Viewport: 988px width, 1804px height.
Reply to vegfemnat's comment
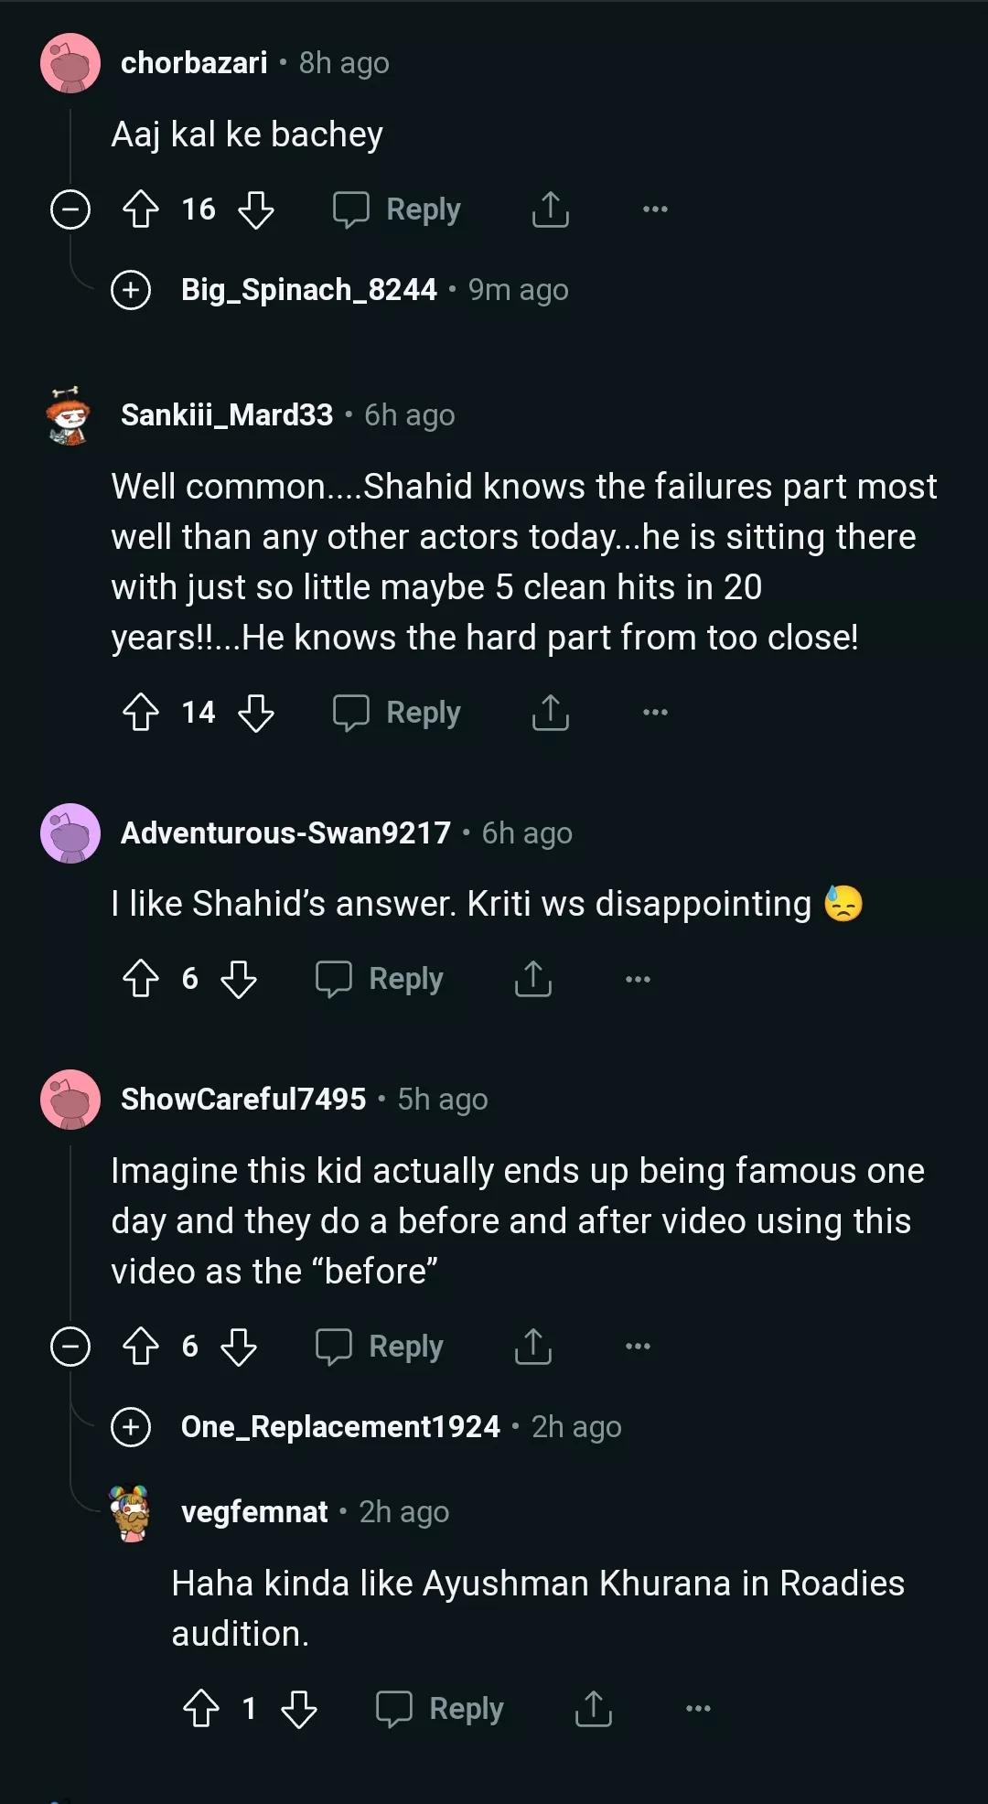(x=440, y=1709)
